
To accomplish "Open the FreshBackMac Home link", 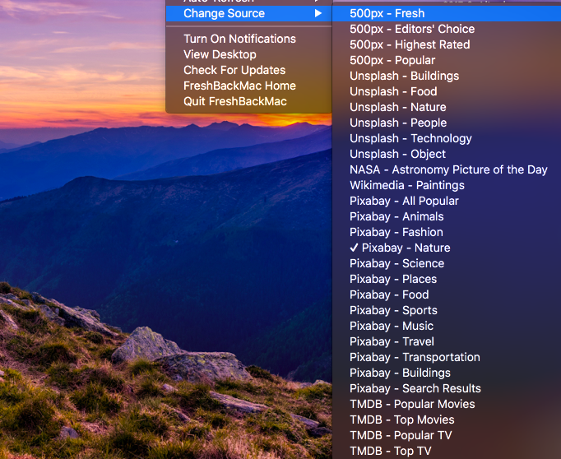I will coord(239,86).
